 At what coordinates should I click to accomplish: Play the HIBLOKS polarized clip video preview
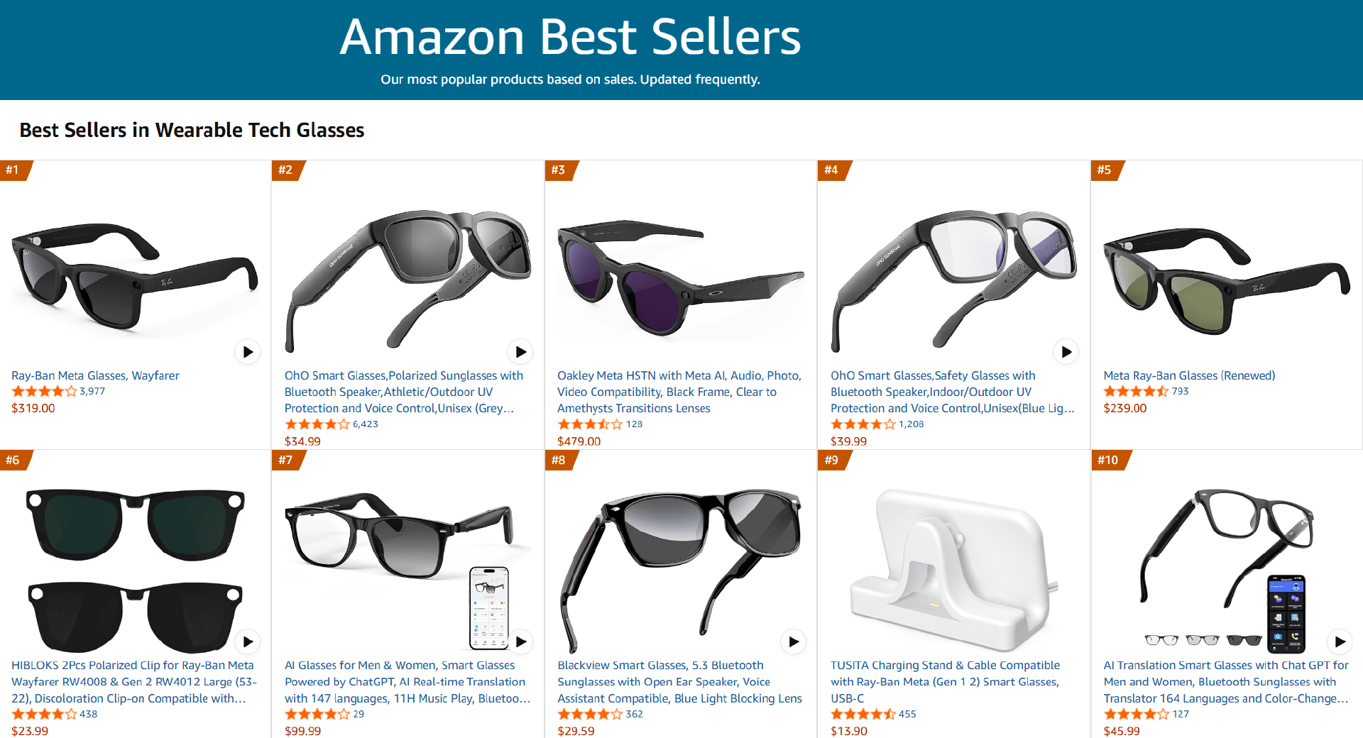247,641
